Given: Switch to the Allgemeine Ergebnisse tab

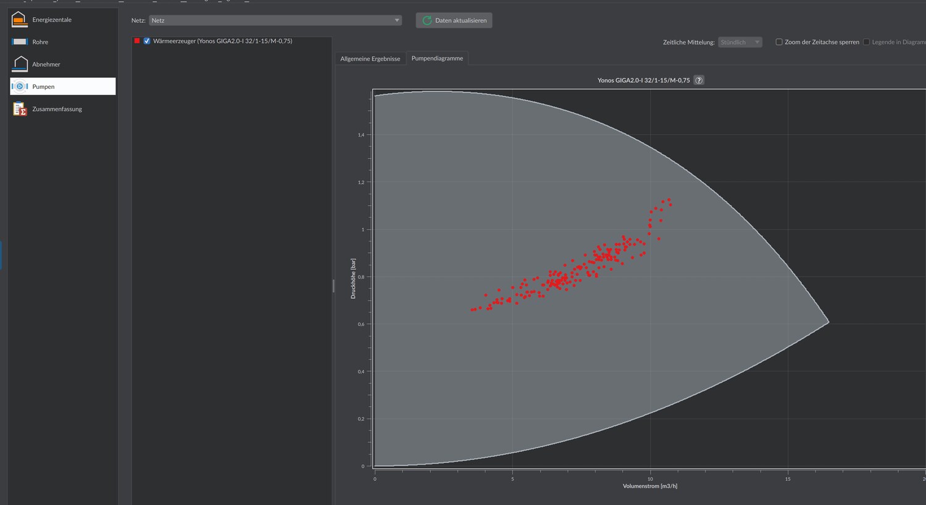Looking at the screenshot, I should click(370, 59).
